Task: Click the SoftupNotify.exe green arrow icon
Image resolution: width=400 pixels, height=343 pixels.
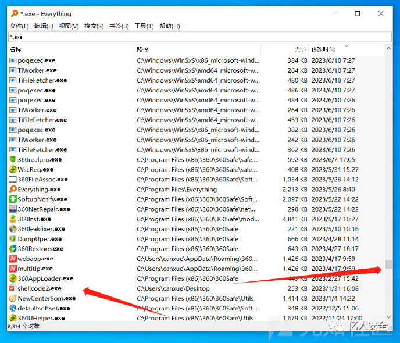Action: [x=13, y=199]
